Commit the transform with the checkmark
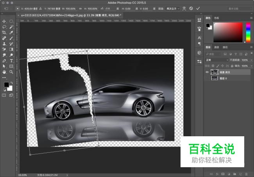Screen dimensions: 254x177 [x=198, y=8]
